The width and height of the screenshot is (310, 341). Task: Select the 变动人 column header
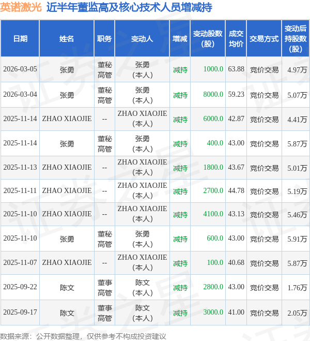142,39
